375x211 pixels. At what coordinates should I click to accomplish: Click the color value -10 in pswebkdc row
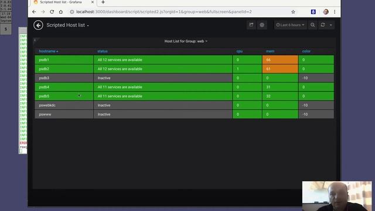pos(316,105)
